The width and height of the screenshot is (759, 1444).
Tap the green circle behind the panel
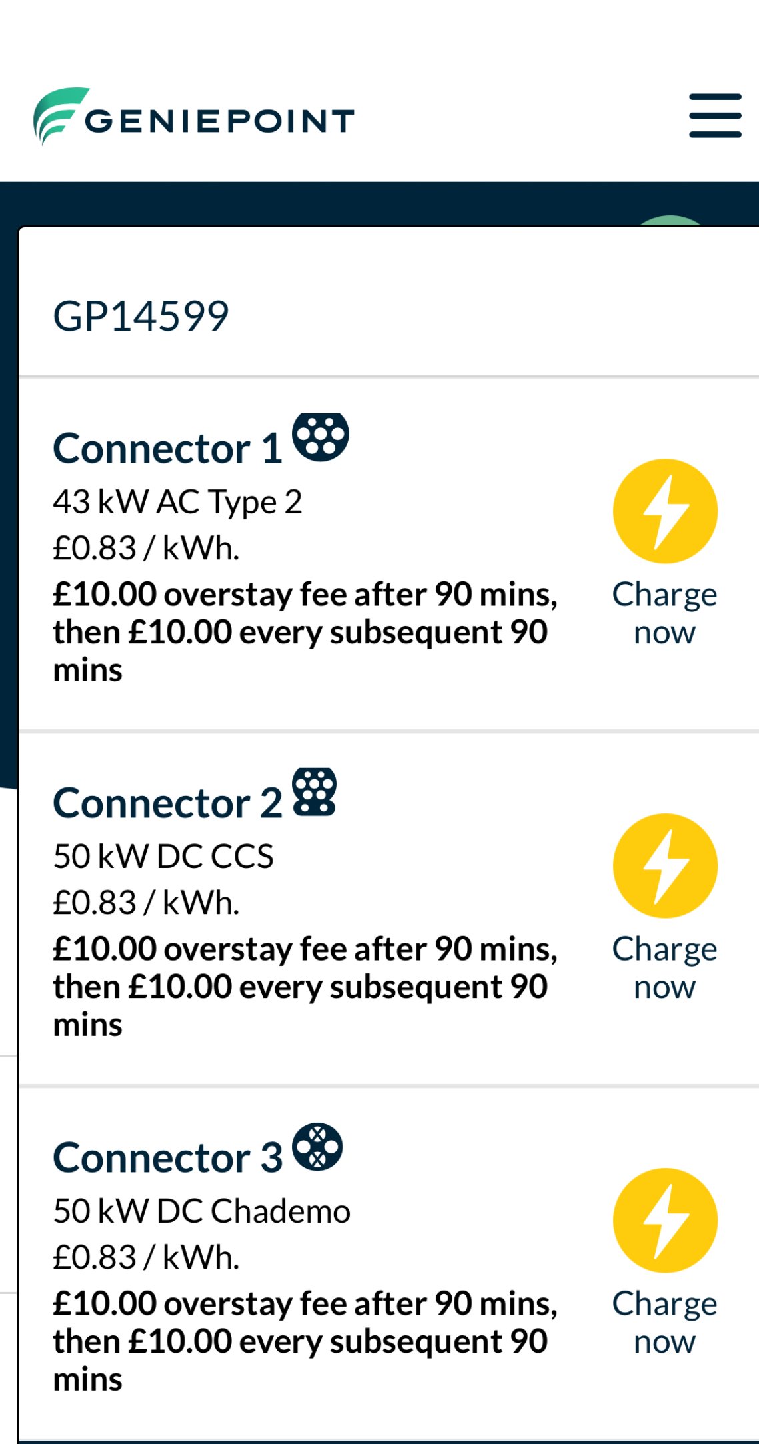pos(670,221)
